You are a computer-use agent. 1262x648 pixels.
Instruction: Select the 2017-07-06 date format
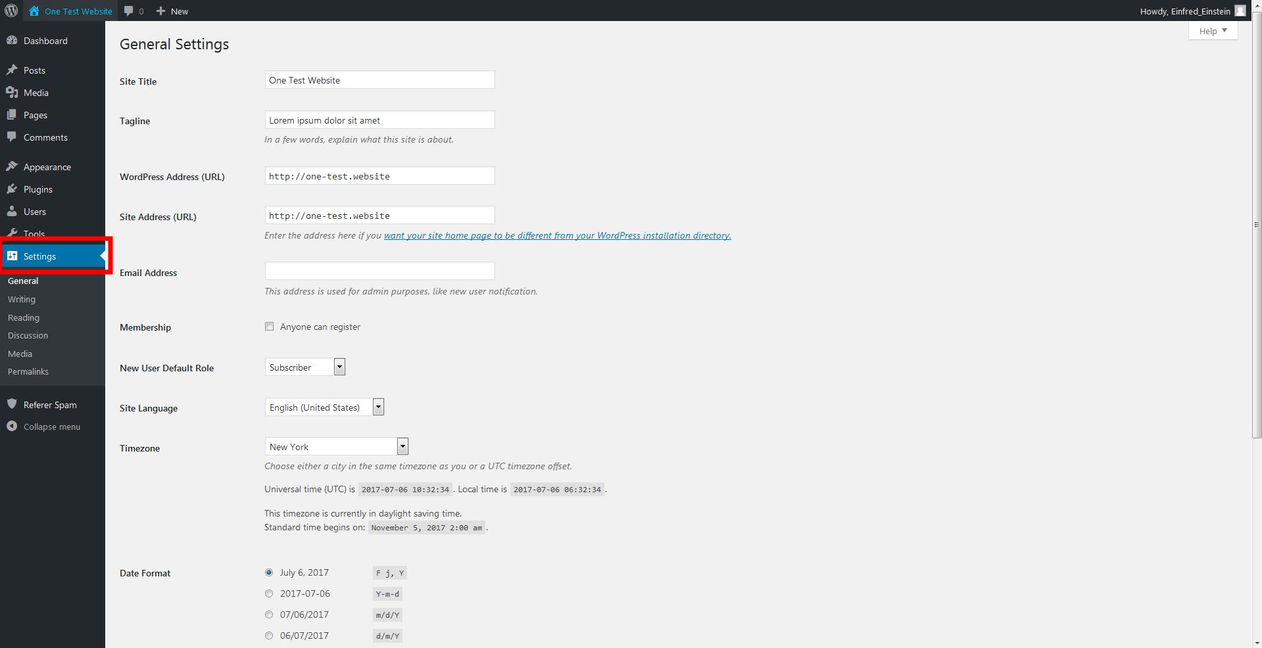pyautogui.click(x=268, y=593)
